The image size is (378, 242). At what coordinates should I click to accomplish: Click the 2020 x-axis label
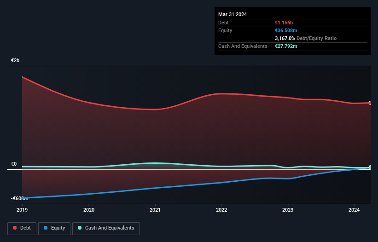click(89, 210)
